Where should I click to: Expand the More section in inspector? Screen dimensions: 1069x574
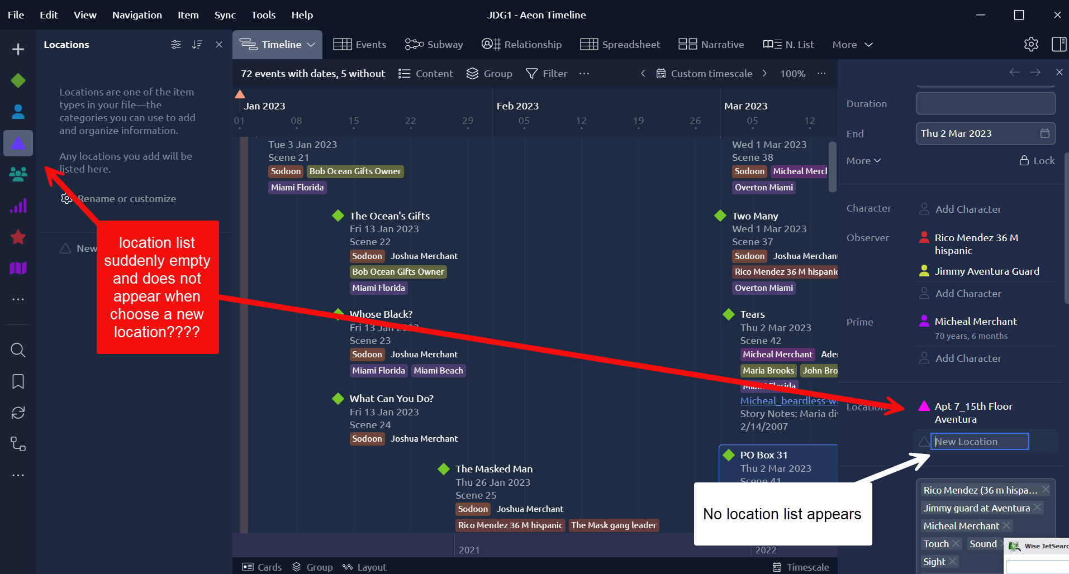pyautogui.click(x=863, y=161)
